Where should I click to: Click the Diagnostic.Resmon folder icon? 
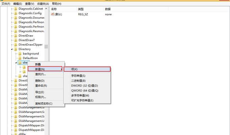[16, 31]
